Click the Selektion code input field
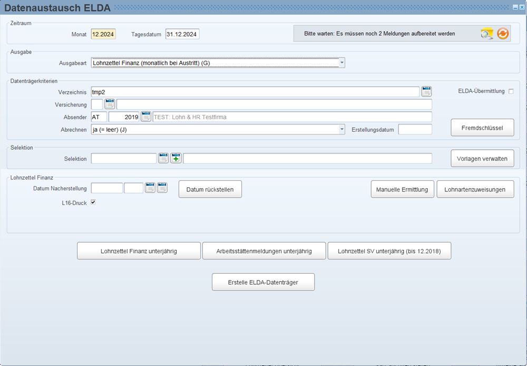527x366 pixels. pyautogui.click(x=124, y=158)
